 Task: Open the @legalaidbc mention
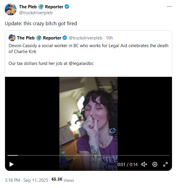click(81, 63)
